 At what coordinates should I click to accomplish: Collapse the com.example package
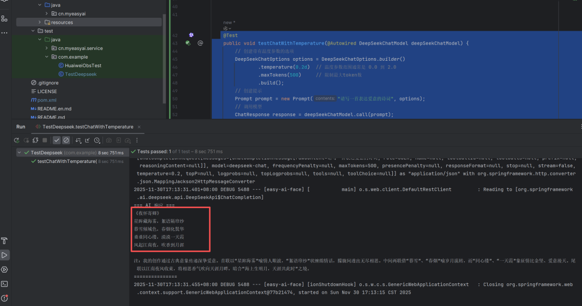(47, 57)
